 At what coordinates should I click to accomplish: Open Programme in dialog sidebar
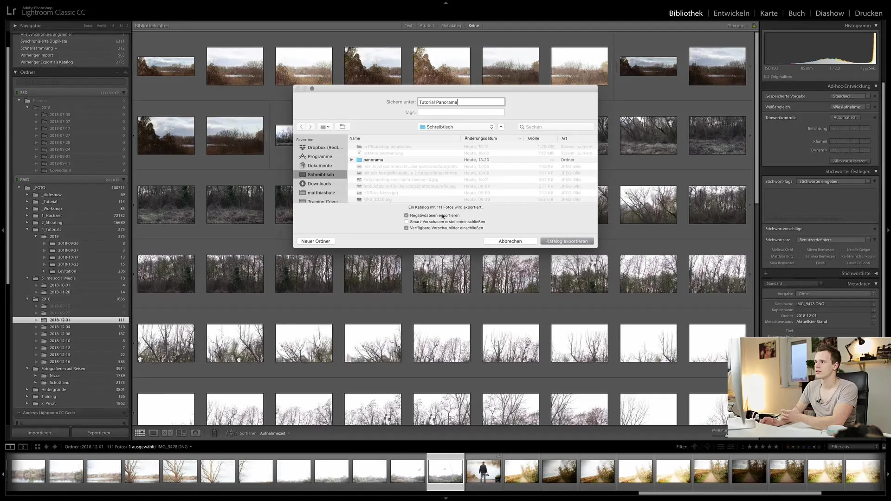[316, 156]
